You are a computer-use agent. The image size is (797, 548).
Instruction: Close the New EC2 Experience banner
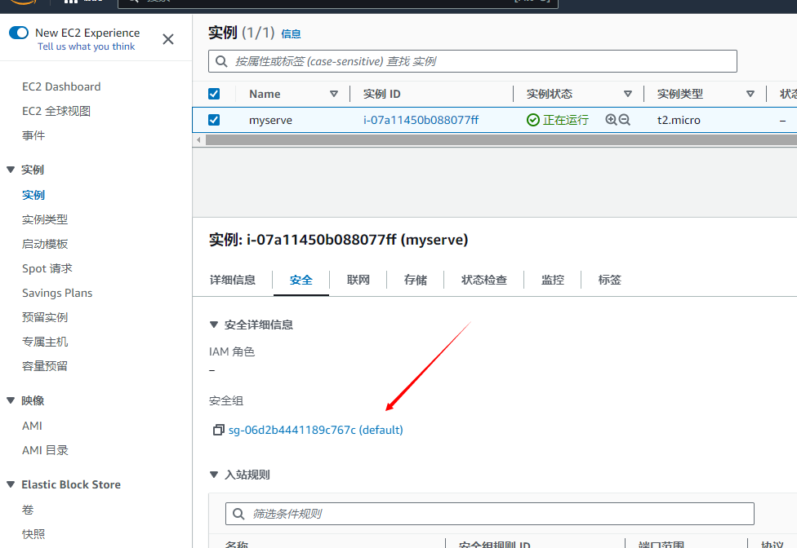coord(168,39)
